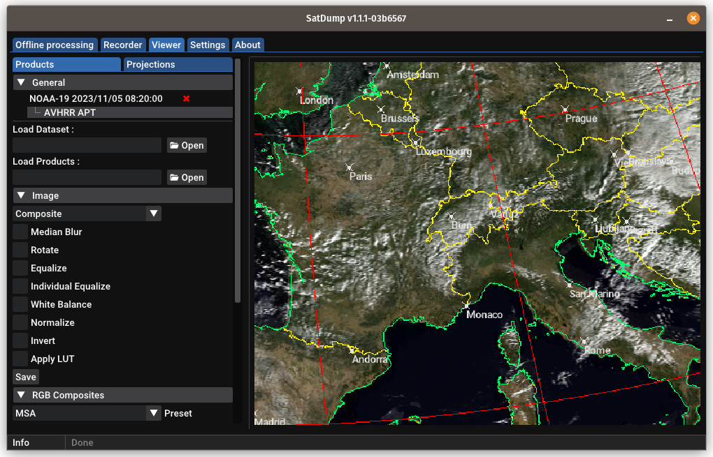Toggle the Rotate checkbox
This screenshot has width=713, height=457.
(20, 250)
